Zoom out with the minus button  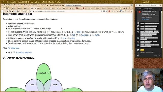20,11
